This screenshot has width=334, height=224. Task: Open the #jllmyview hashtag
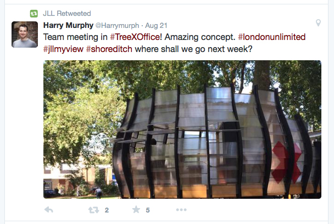click(63, 49)
